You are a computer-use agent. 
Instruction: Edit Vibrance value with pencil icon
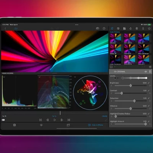149,106
